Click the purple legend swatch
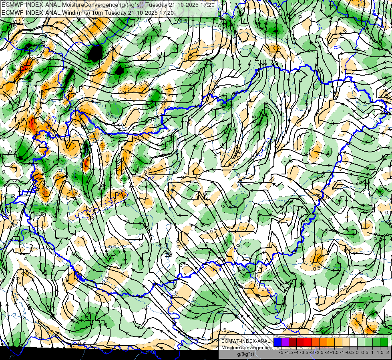Image resolution: width=392 pixels, height=360 pixels. pos(285,342)
